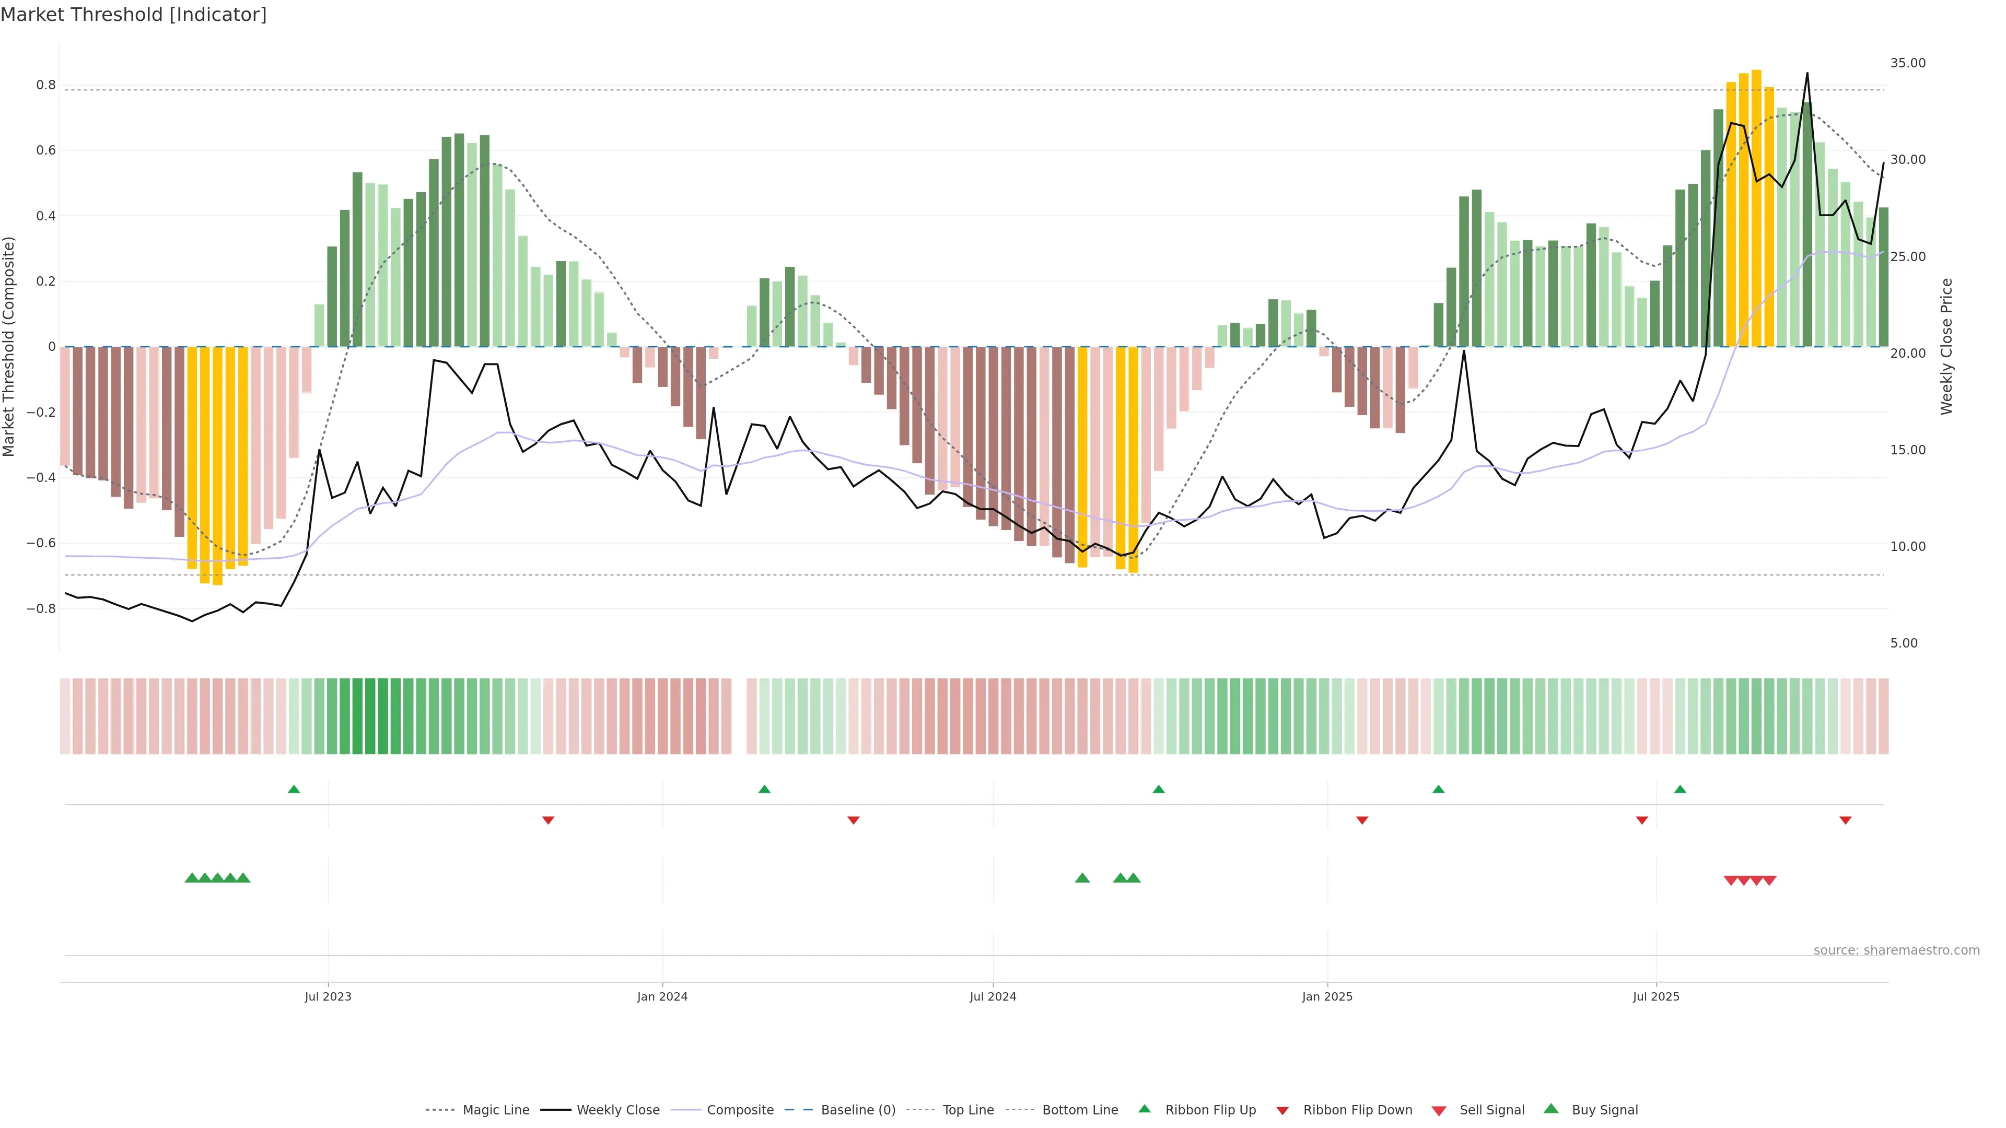Click the leftmost green buy signal marker
Screen dimensions: 2006x1128
(192, 878)
